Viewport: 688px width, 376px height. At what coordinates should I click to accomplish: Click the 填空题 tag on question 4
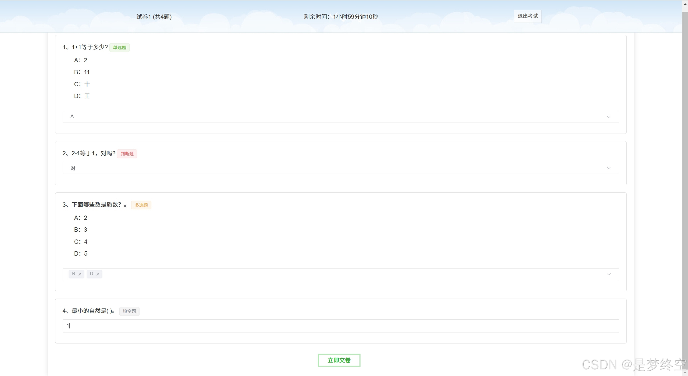[x=129, y=311]
